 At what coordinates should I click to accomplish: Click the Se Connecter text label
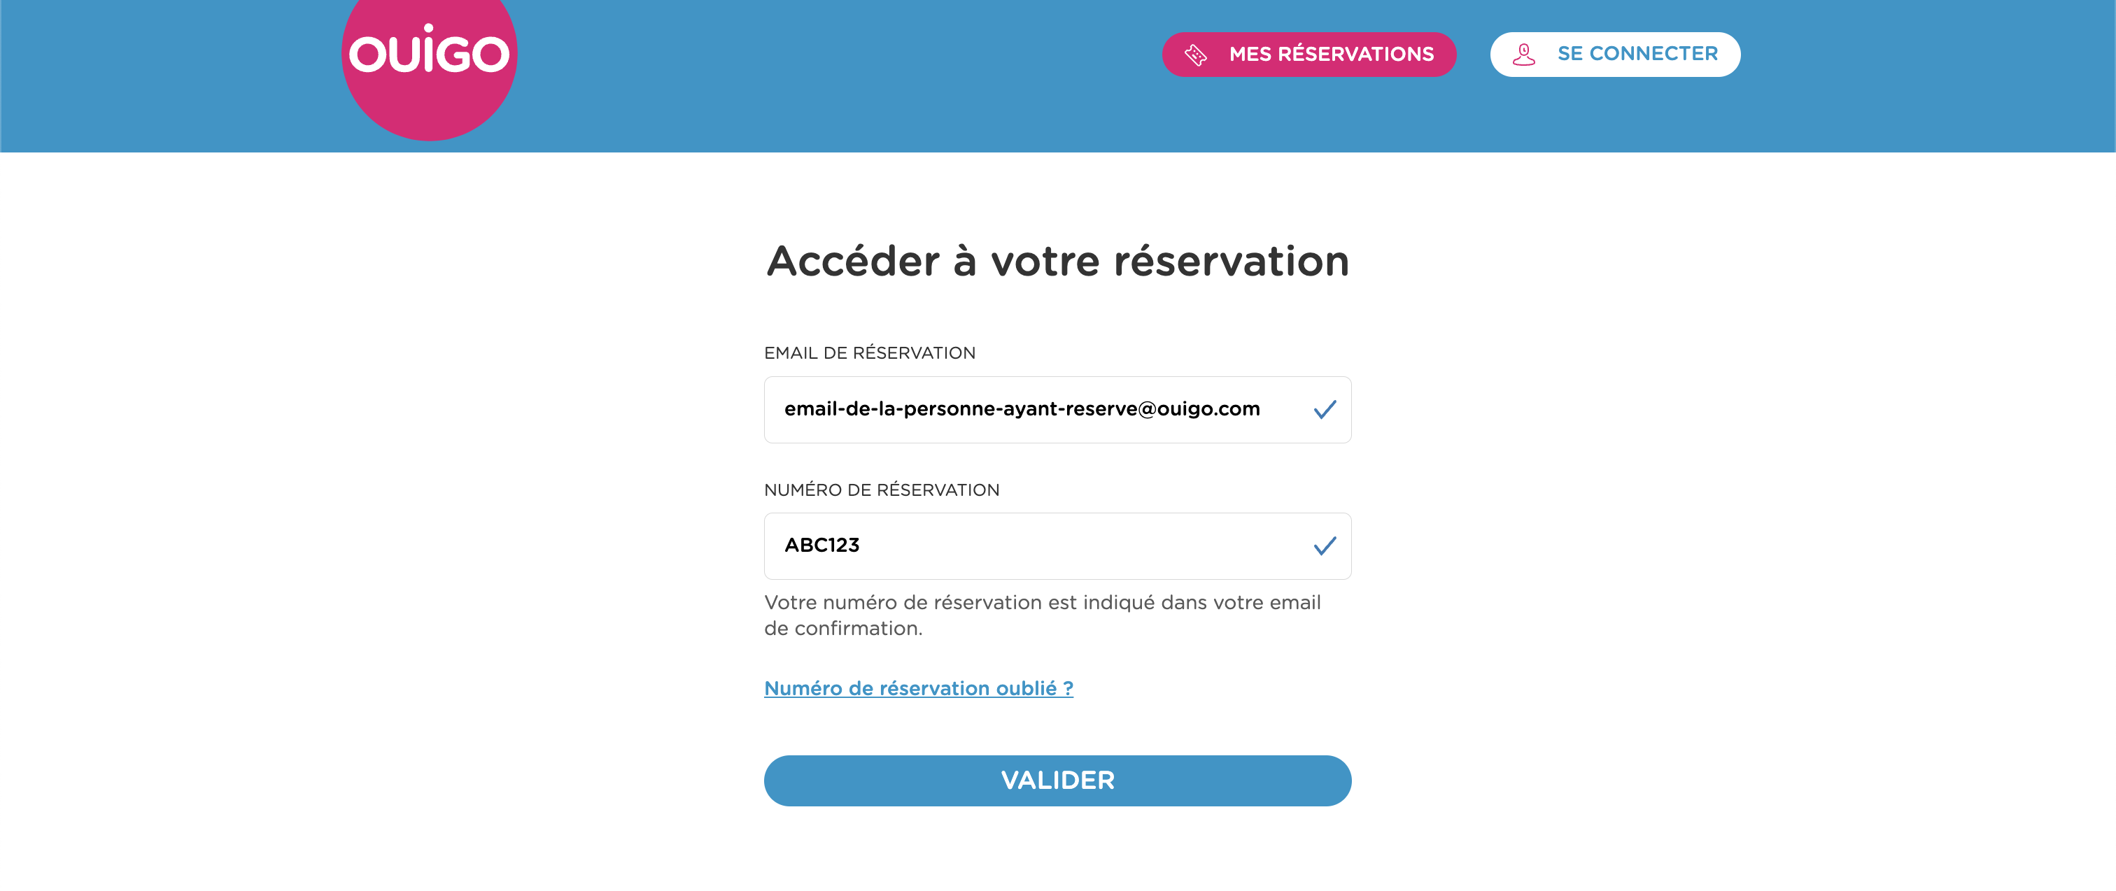pos(1637,54)
